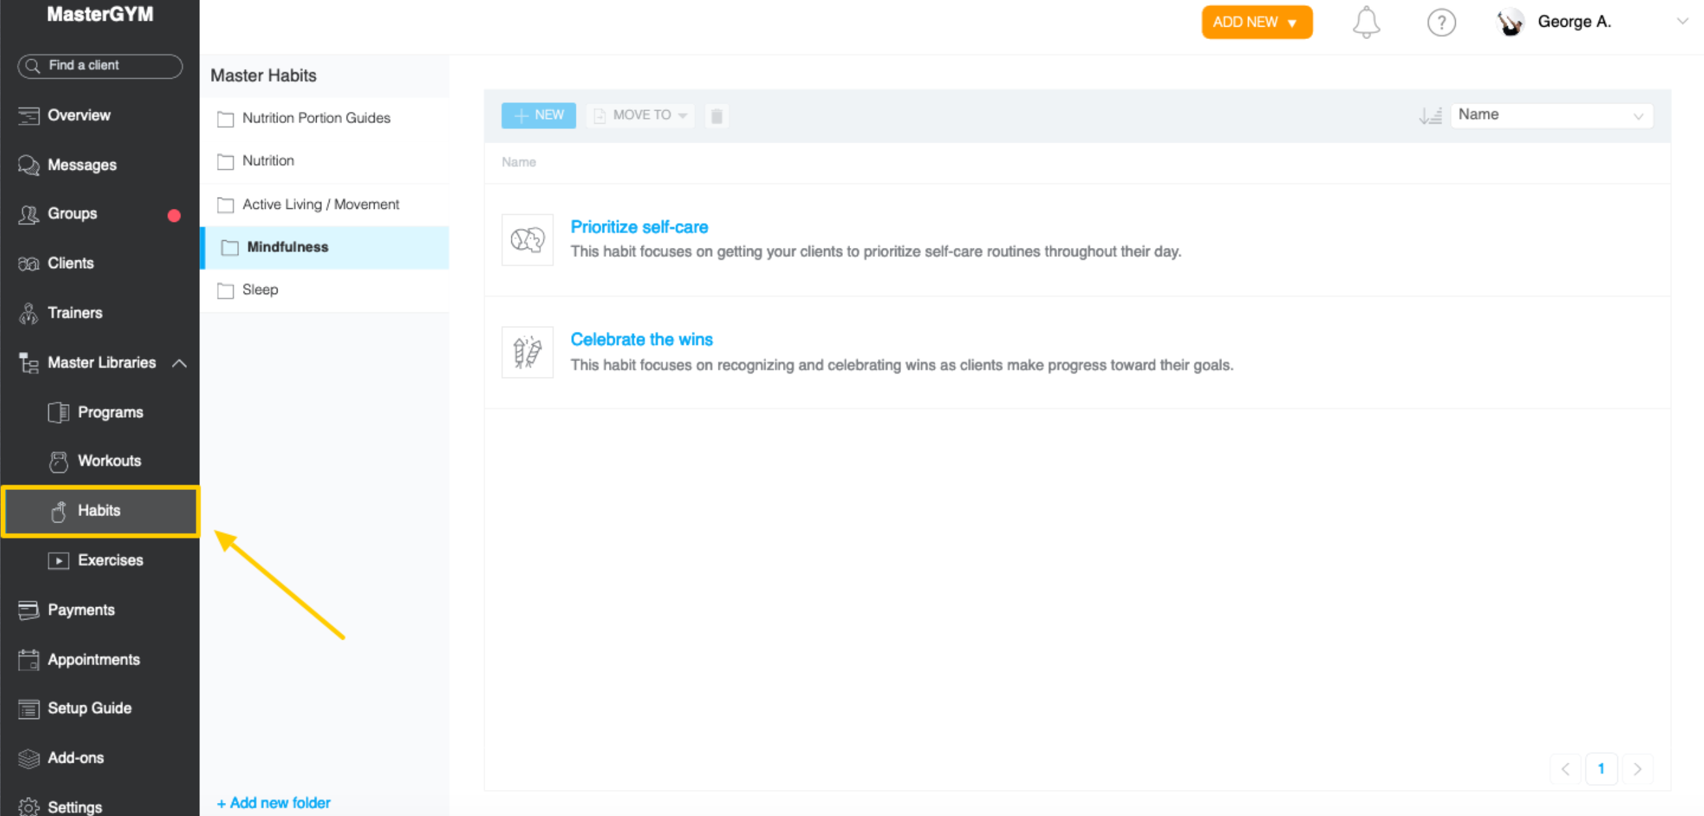Collapse the Master Libraries chevron
Screen dimensions: 1704x816
179,362
